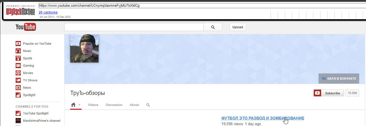Screen dimensions: 366x126
Task: Click the magnifier search button
Action: [213, 27]
